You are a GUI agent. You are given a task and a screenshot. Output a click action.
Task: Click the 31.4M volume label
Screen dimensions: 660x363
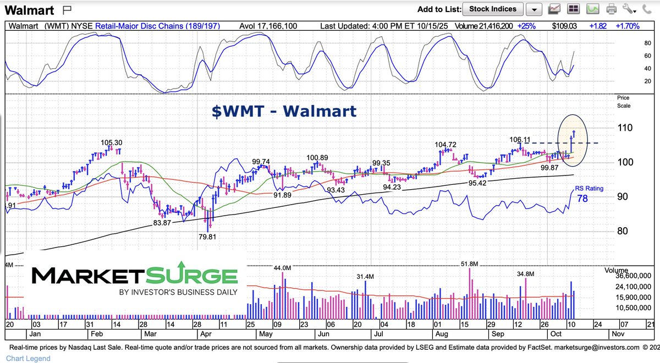pos(364,276)
